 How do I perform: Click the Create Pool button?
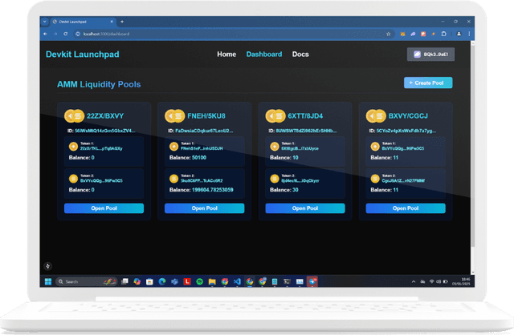coord(428,83)
